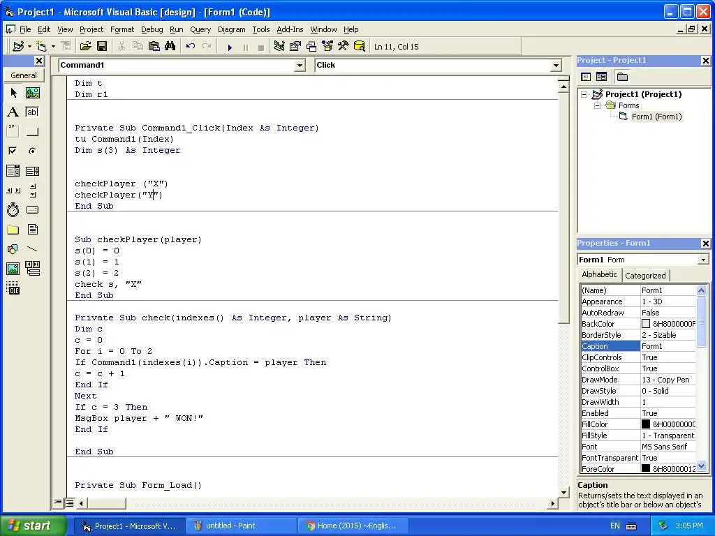Click the ForeColor swatch value

click(x=646, y=468)
